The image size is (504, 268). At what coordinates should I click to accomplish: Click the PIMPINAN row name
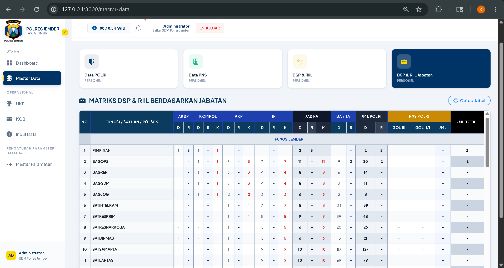pyautogui.click(x=101, y=151)
